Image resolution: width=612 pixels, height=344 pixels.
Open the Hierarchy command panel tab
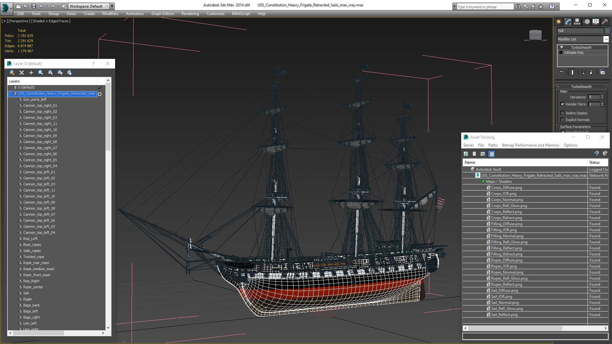pyautogui.click(x=577, y=22)
